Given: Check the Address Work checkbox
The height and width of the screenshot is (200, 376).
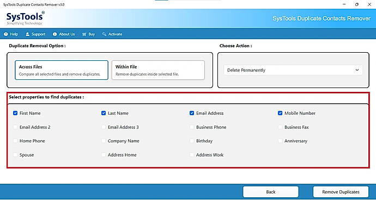Looking at the screenshot, I should click(192, 155).
